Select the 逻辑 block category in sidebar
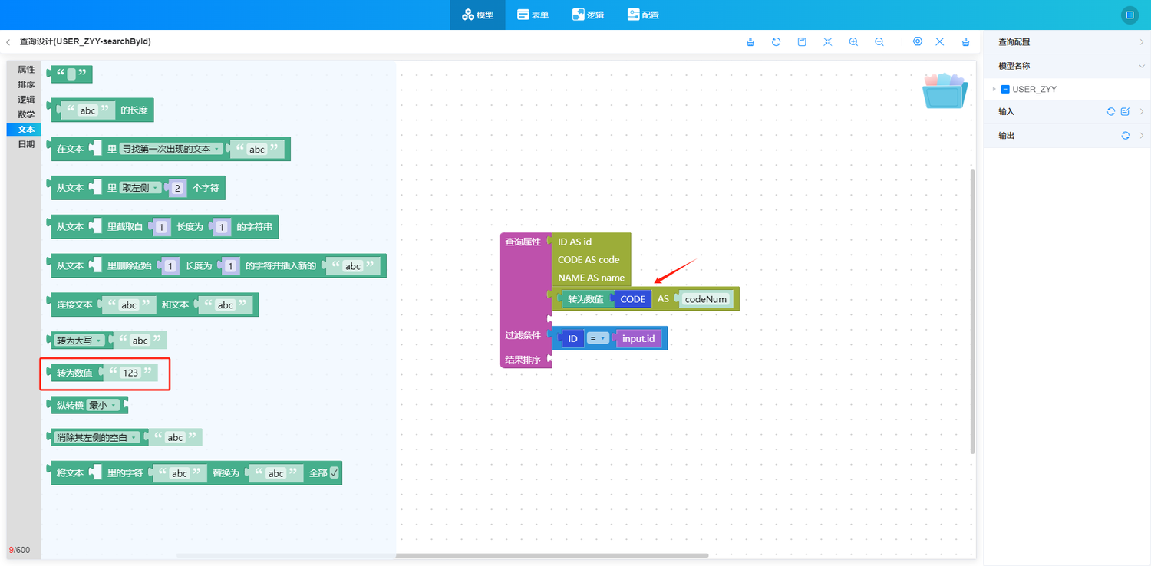 (x=26, y=100)
